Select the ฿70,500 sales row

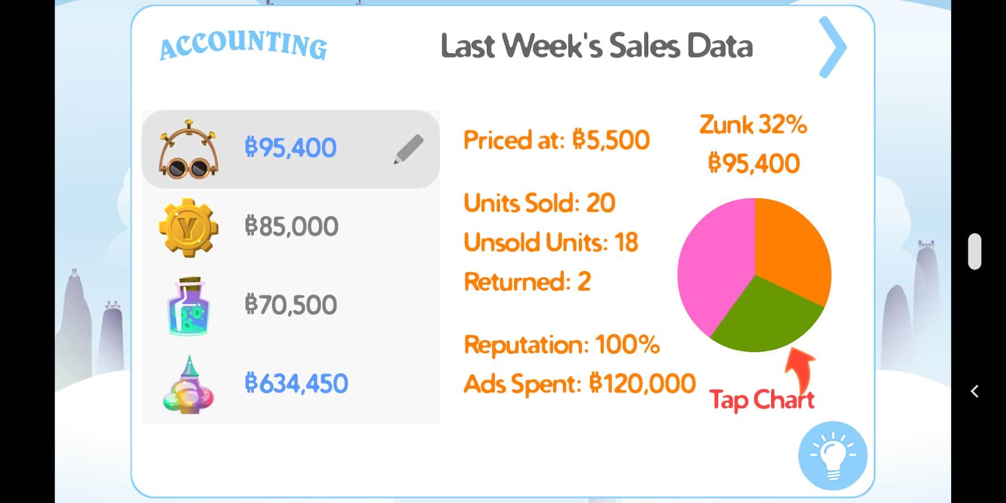(291, 306)
